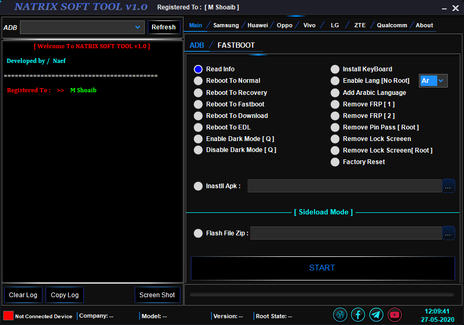
Task: Click the Inastll Apk path field
Action: (345, 186)
